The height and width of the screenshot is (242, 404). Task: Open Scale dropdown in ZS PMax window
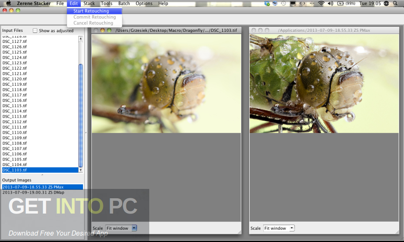279,228
